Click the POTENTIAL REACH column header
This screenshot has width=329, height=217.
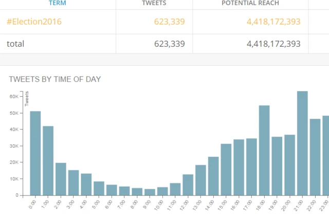pos(250,3)
